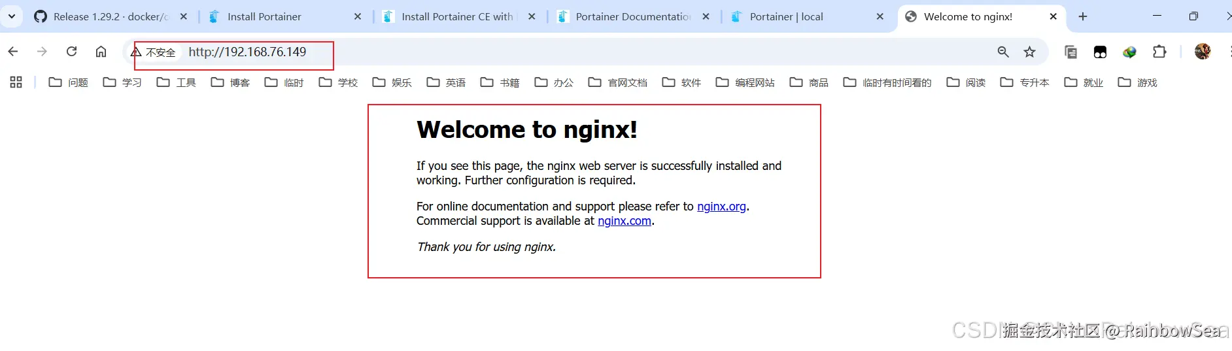The height and width of the screenshot is (351, 1232).
Task: Minimize the browser window
Action: click(1157, 16)
